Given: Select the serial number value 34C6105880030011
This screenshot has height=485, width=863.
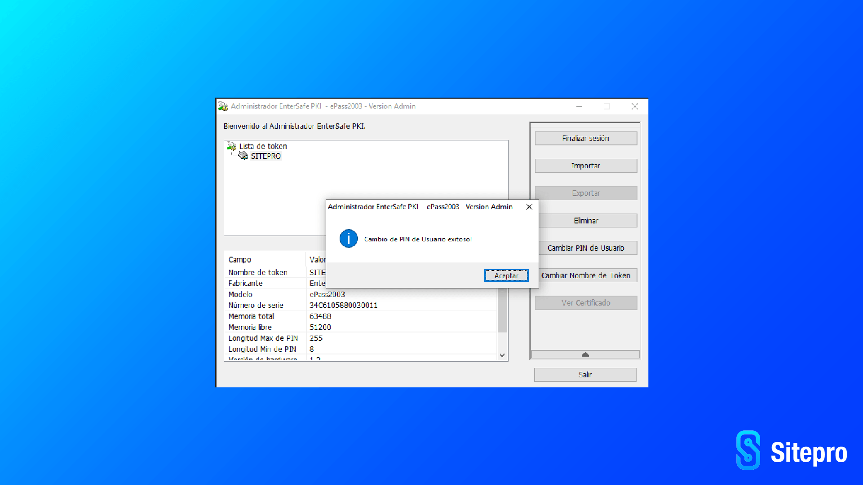Looking at the screenshot, I should pos(344,305).
